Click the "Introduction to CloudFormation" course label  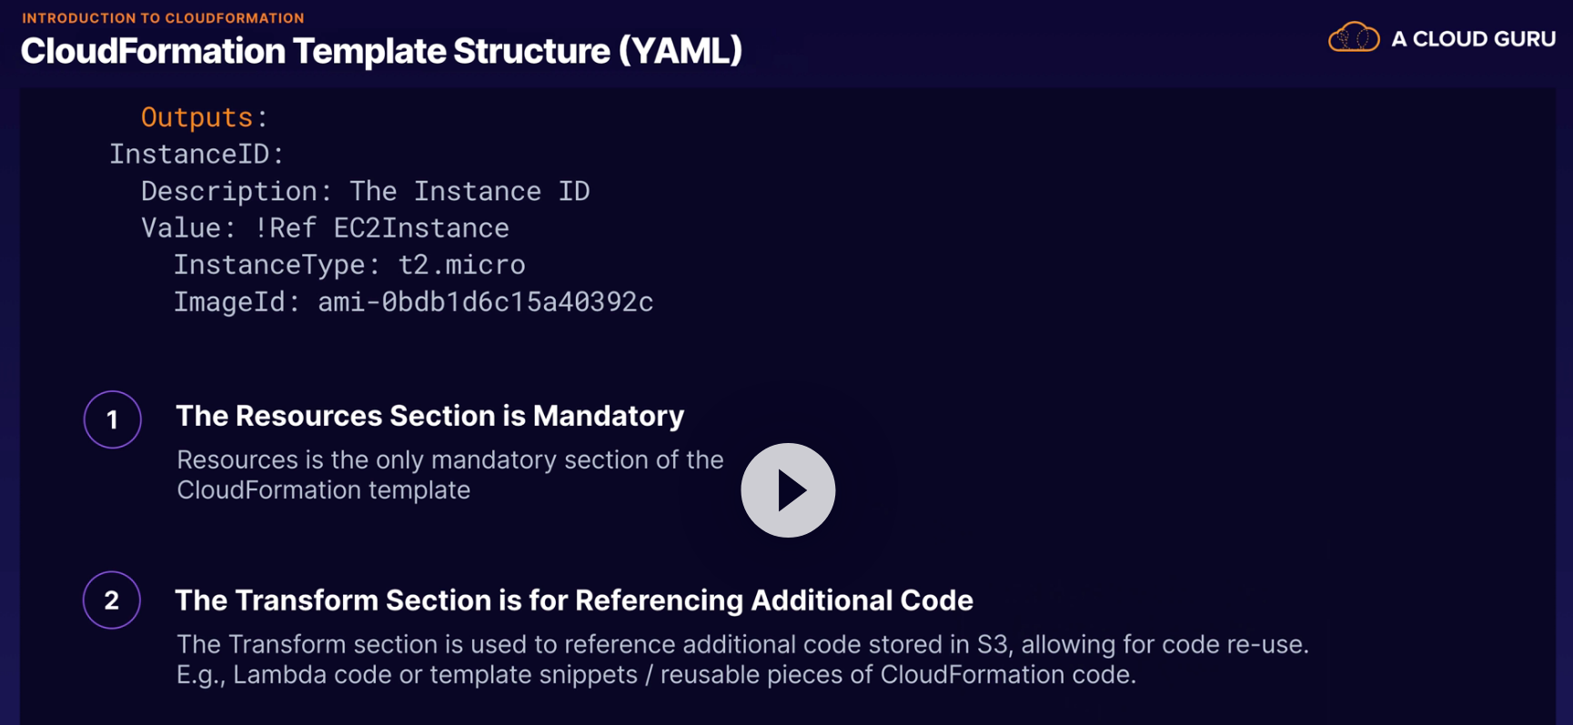click(163, 18)
